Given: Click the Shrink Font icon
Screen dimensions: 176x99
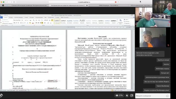Looking at the screenshot, I should 28,20.
